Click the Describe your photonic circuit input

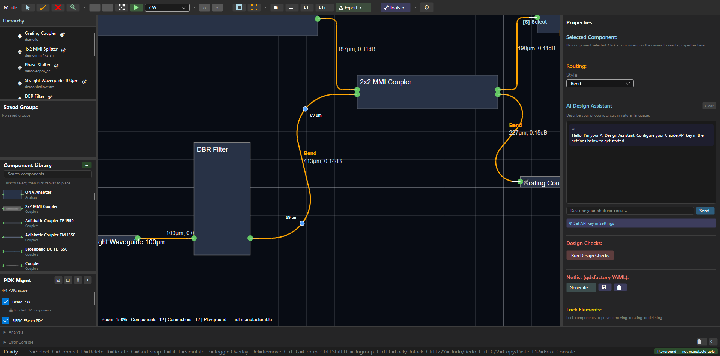[x=630, y=211]
